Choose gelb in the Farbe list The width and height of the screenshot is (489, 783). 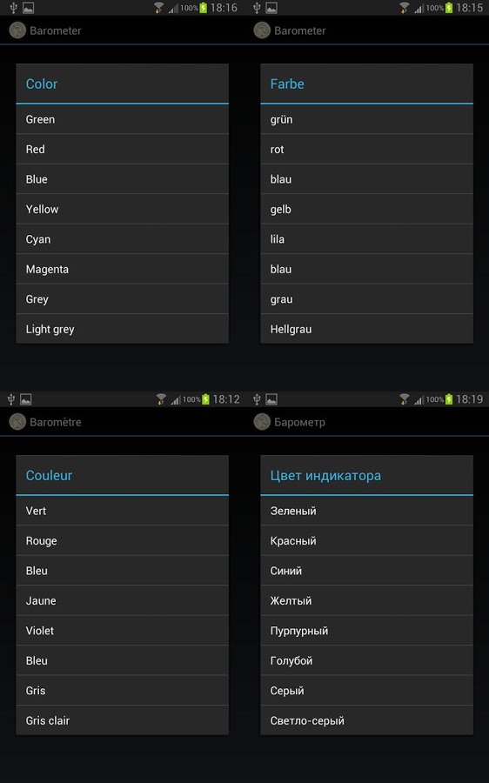coord(366,209)
